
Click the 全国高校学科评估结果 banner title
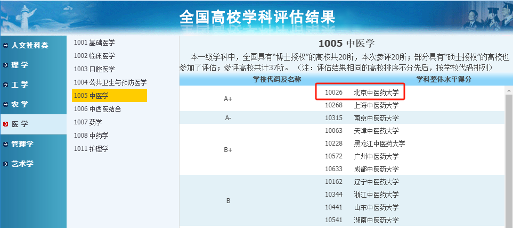coord(257,16)
